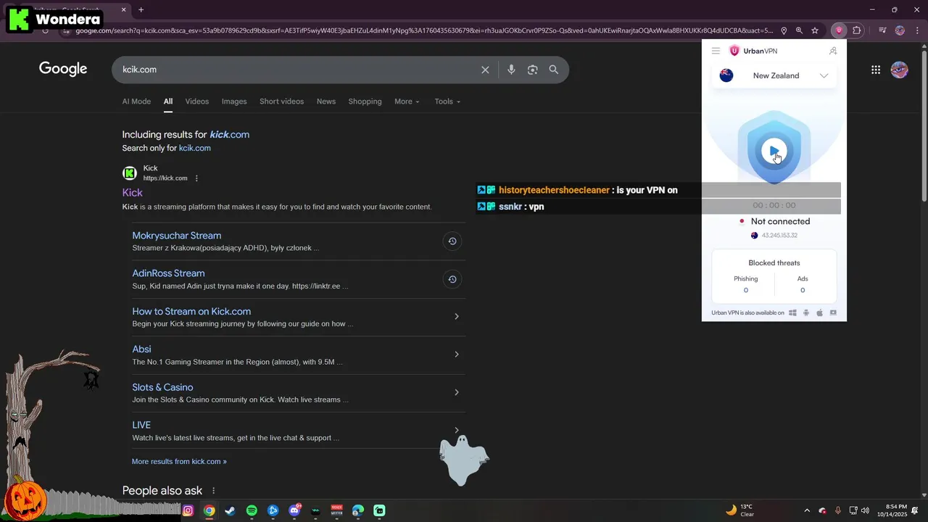The width and height of the screenshot is (928, 522).
Task: Click chevron in Slots & Casino row
Action: (x=456, y=392)
